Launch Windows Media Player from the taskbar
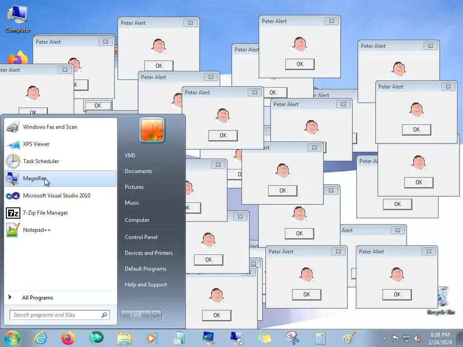Screen dimensions: 463x347 (152, 338)
